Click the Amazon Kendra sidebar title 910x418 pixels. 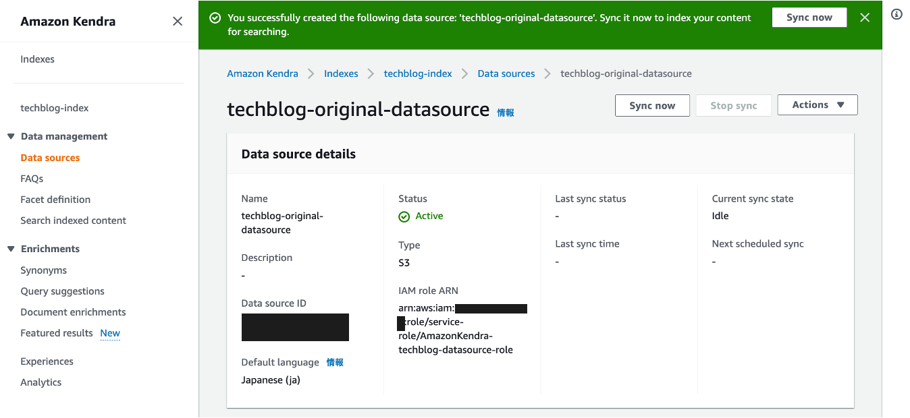point(68,22)
